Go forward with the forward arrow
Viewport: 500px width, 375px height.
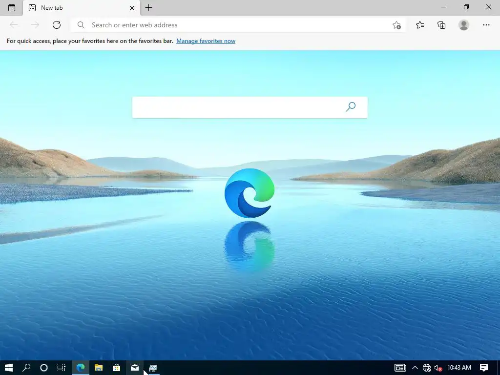pyautogui.click(x=35, y=25)
